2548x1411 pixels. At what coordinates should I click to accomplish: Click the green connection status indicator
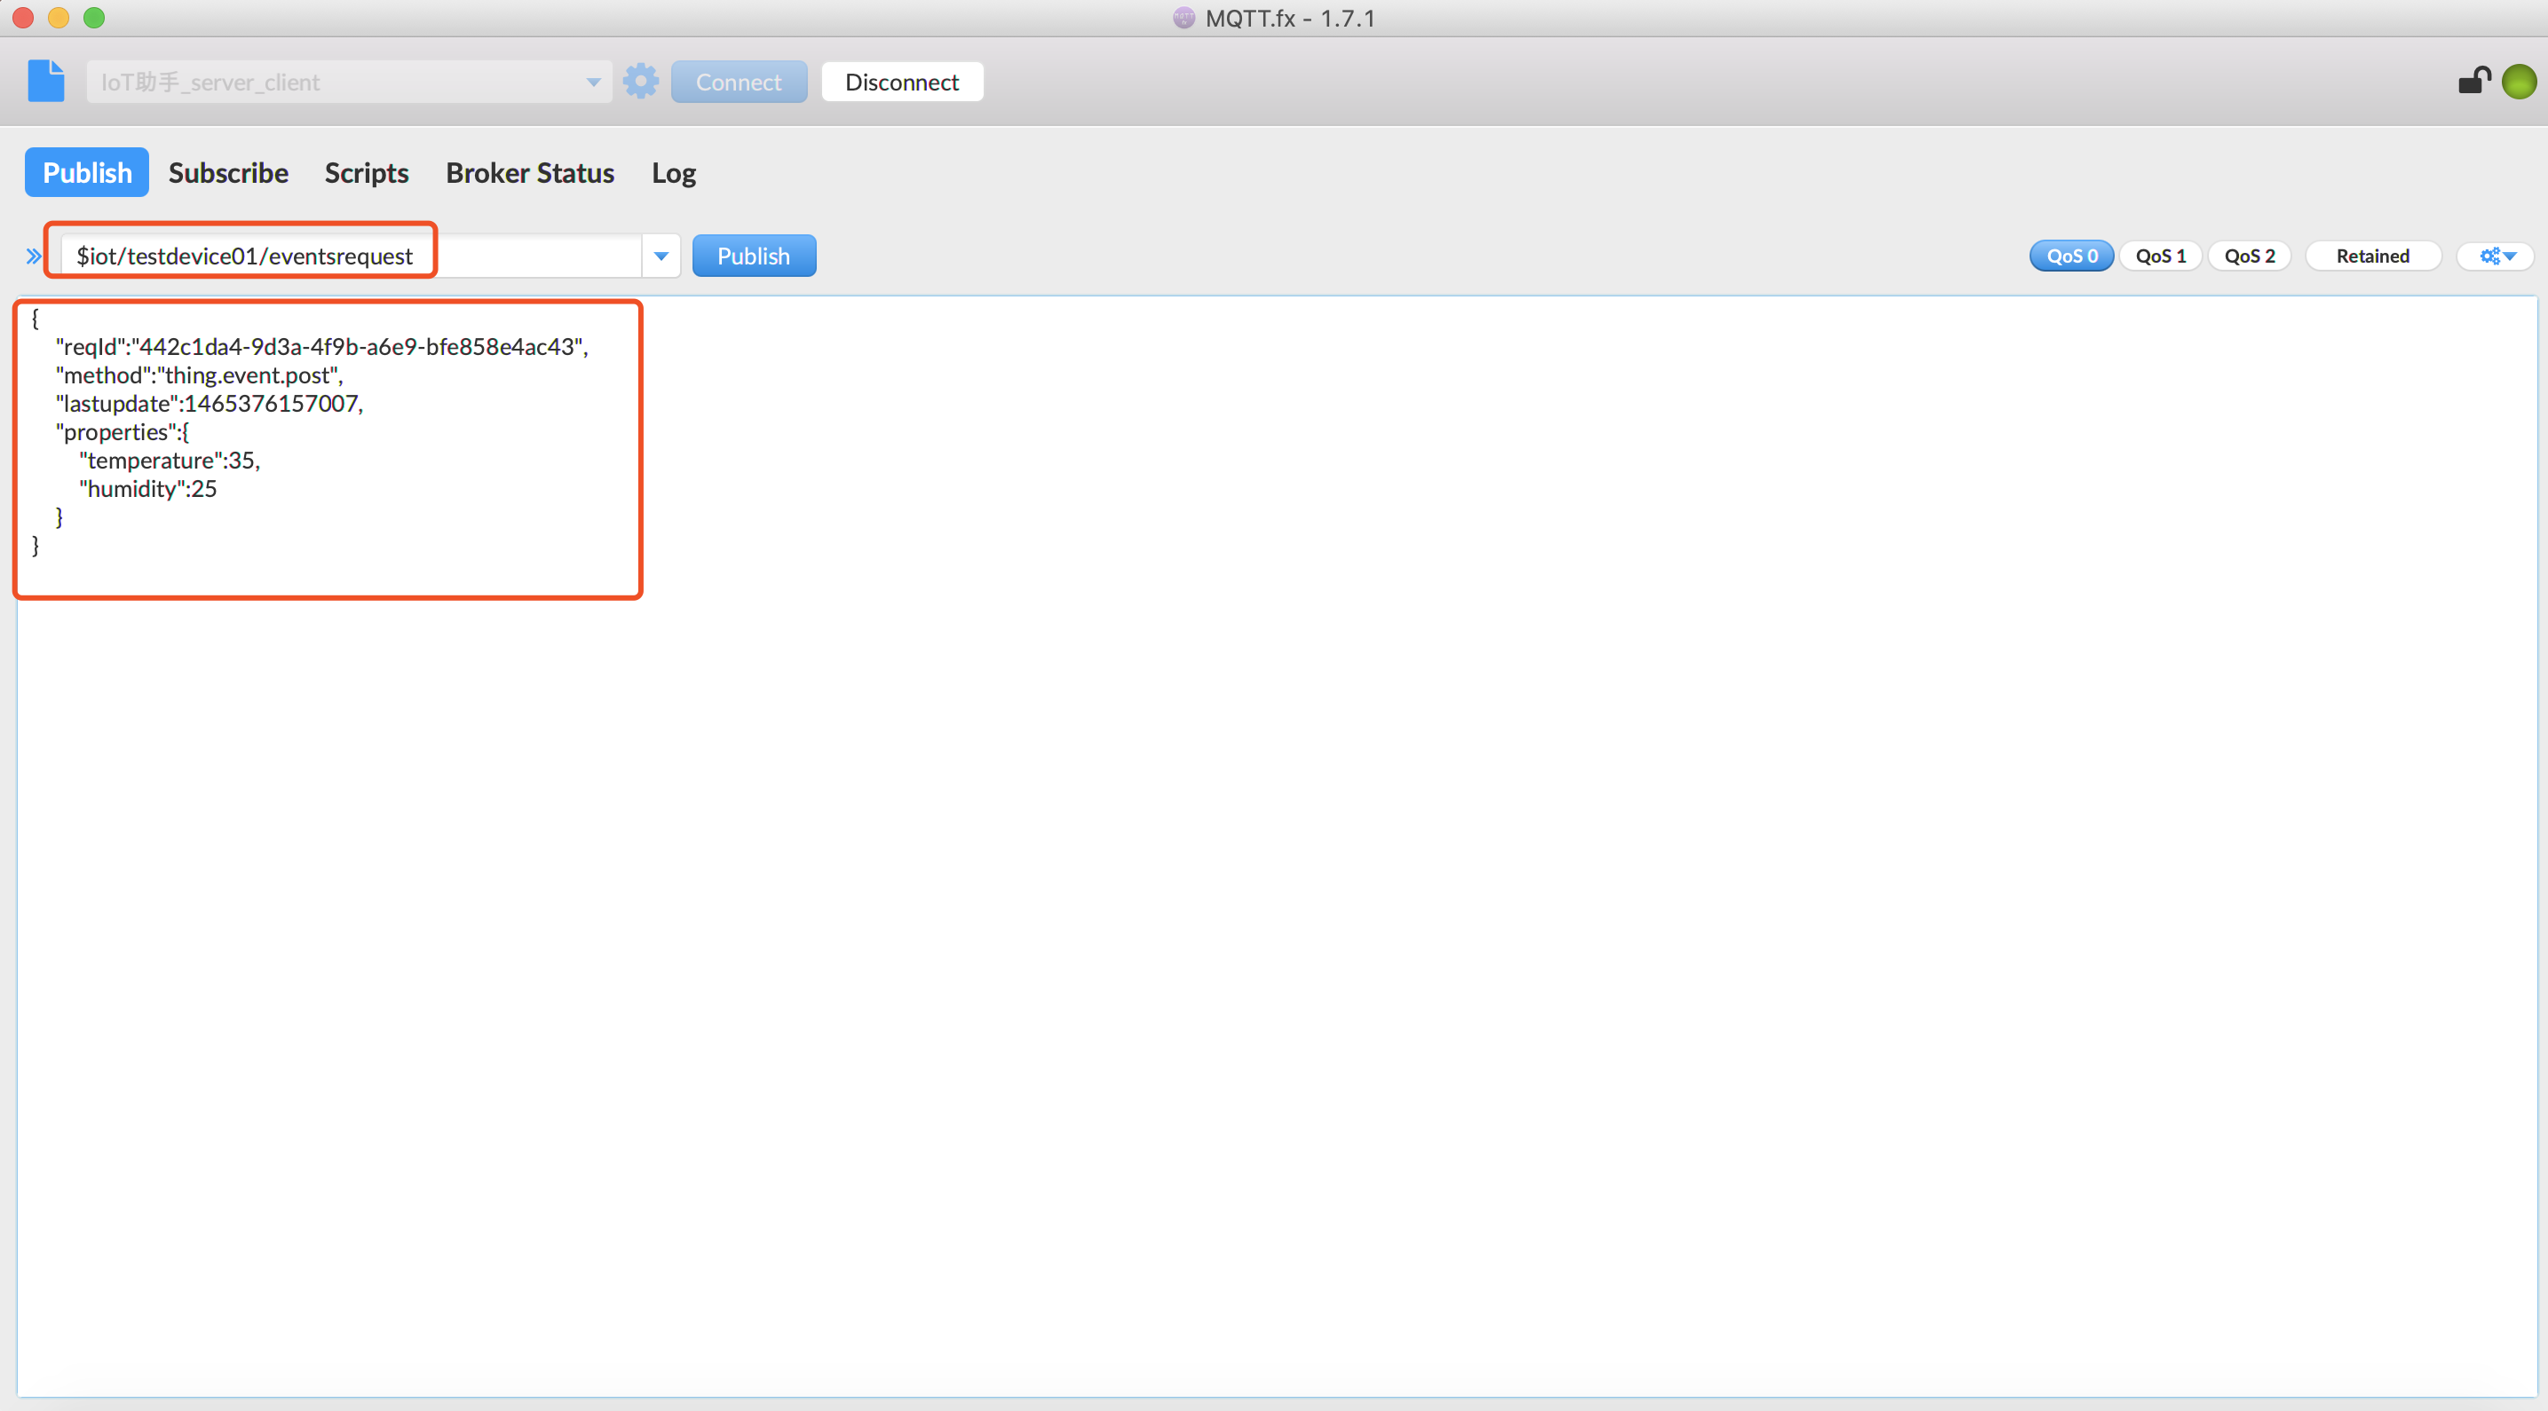pyautogui.click(x=2520, y=81)
